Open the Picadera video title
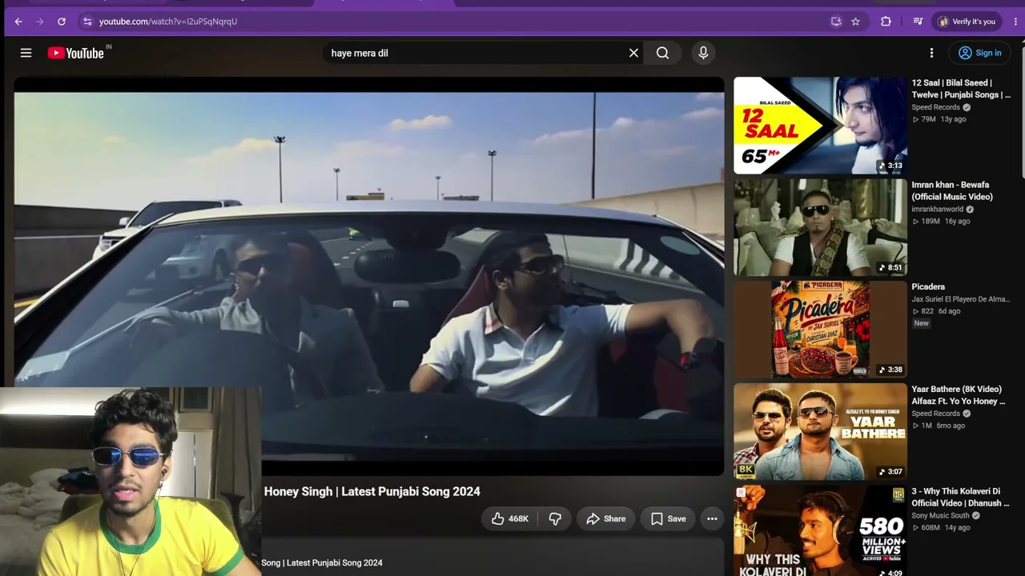The height and width of the screenshot is (576, 1025). tap(928, 286)
